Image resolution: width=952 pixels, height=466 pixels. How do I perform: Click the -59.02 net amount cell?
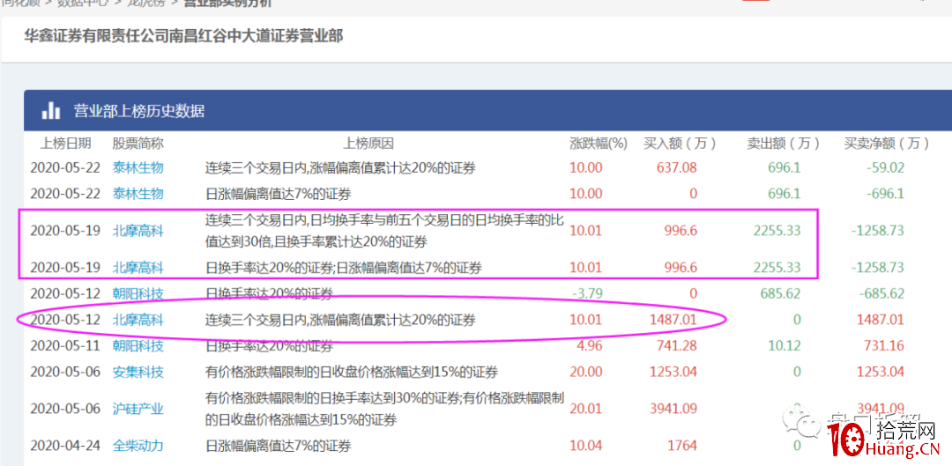click(x=885, y=168)
